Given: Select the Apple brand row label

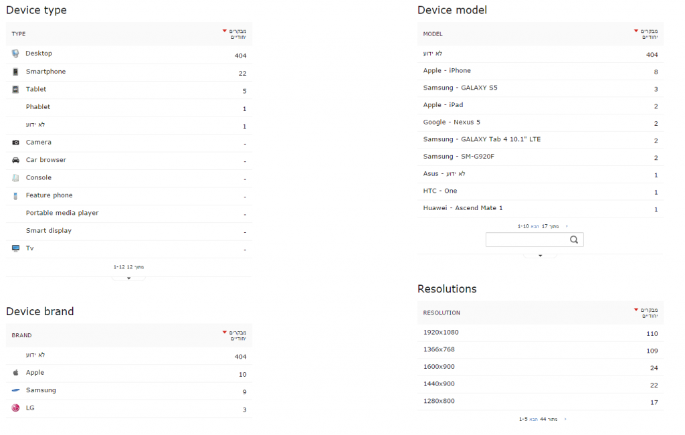Looking at the screenshot, I should (35, 373).
